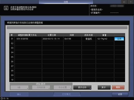The height and width of the screenshot is (100, 134).
Task: Click the 网屏 column header
Action: tap(72, 35)
